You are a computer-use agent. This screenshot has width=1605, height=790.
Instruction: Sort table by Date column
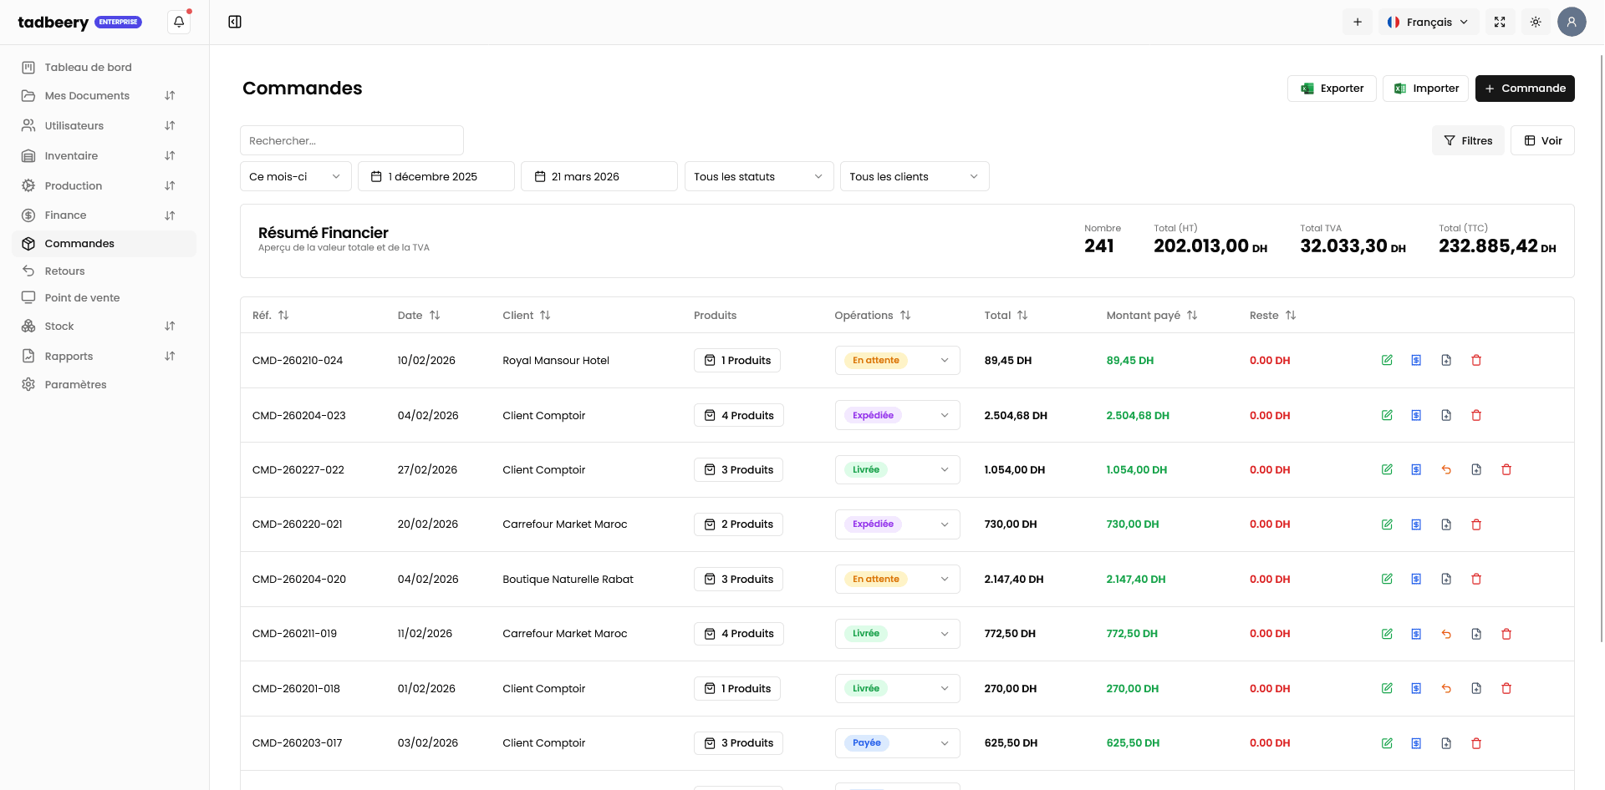pyautogui.click(x=419, y=315)
